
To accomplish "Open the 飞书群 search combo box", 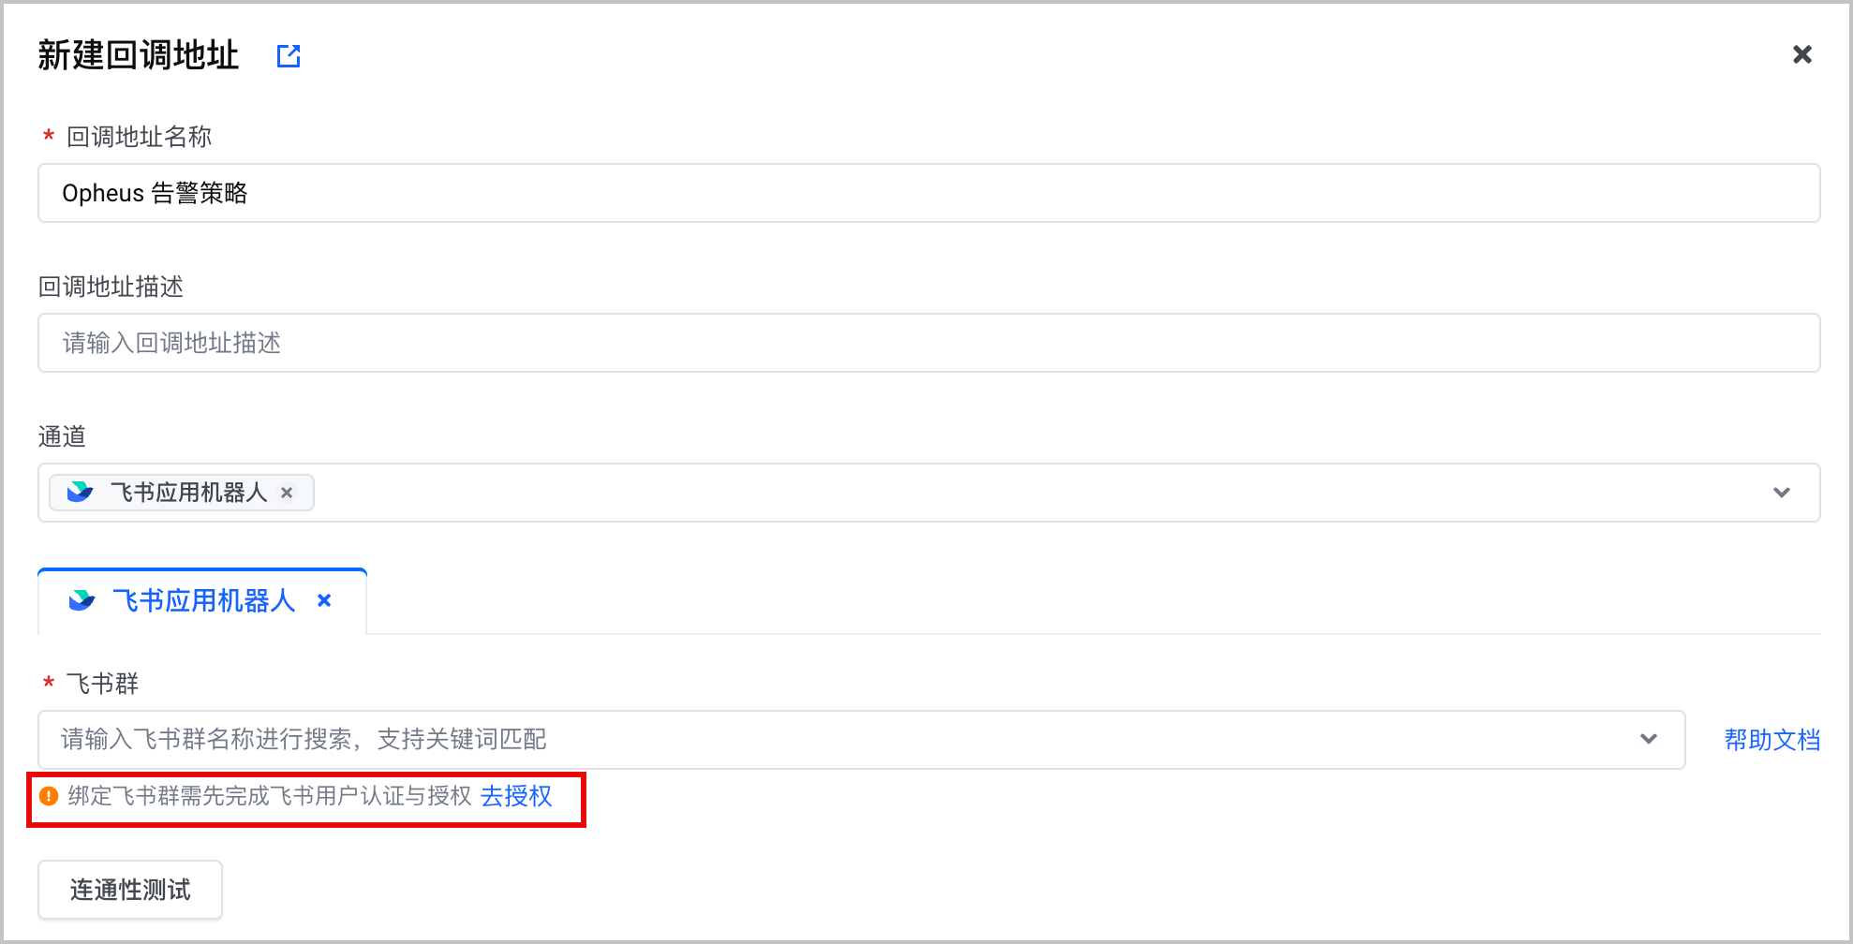I will click(x=861, y=740).
